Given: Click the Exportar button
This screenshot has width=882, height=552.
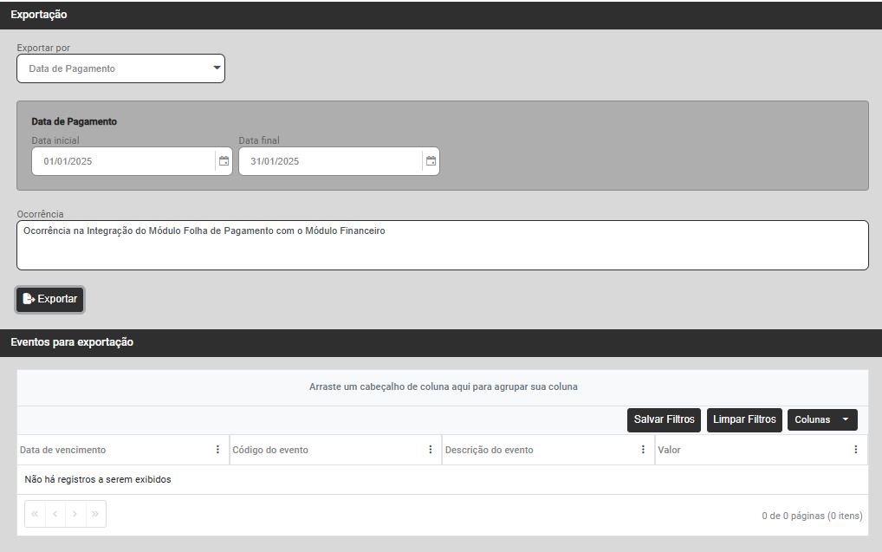Looking at the screenshot, I should pyautogui.click(x=50, y=299).
